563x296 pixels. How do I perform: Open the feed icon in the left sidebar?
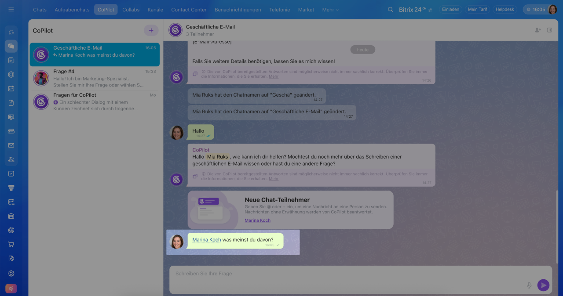[11, 60]
